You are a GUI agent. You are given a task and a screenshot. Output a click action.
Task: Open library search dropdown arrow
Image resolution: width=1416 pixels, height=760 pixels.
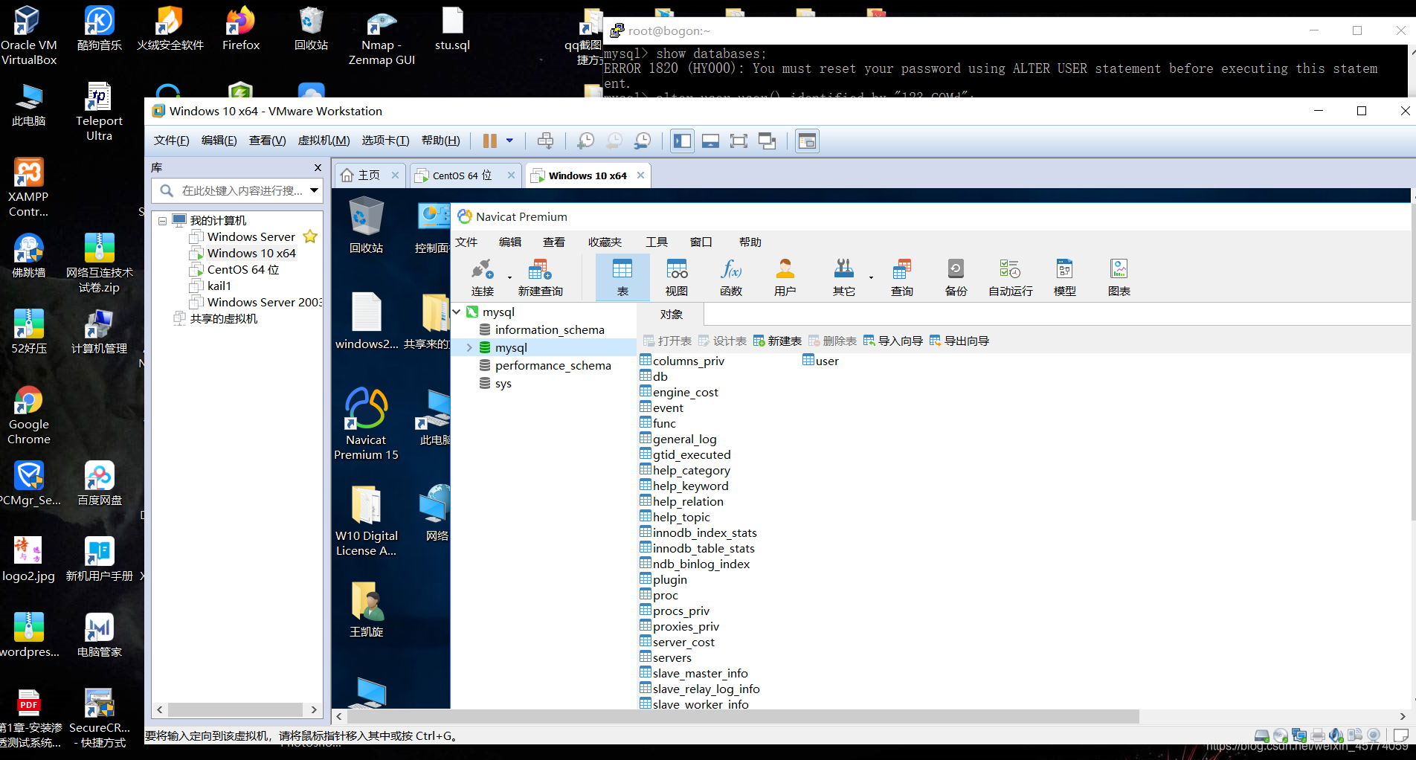point(315,190)
